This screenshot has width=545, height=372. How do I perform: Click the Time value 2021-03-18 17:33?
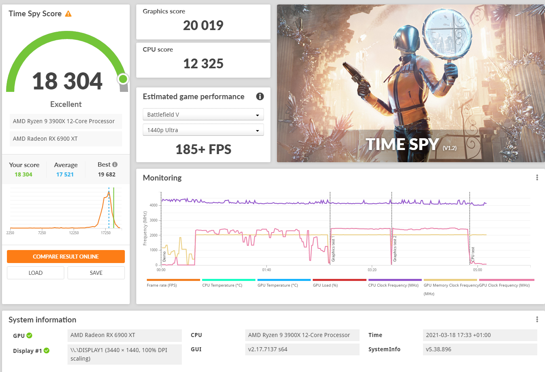[x=480, y=335]
